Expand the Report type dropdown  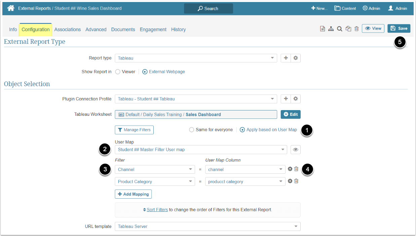(196, 58)
